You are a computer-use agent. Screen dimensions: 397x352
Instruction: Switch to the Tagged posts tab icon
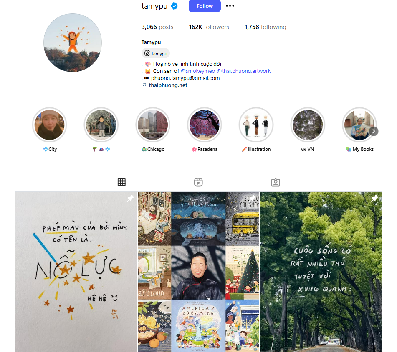coord(276,182)
